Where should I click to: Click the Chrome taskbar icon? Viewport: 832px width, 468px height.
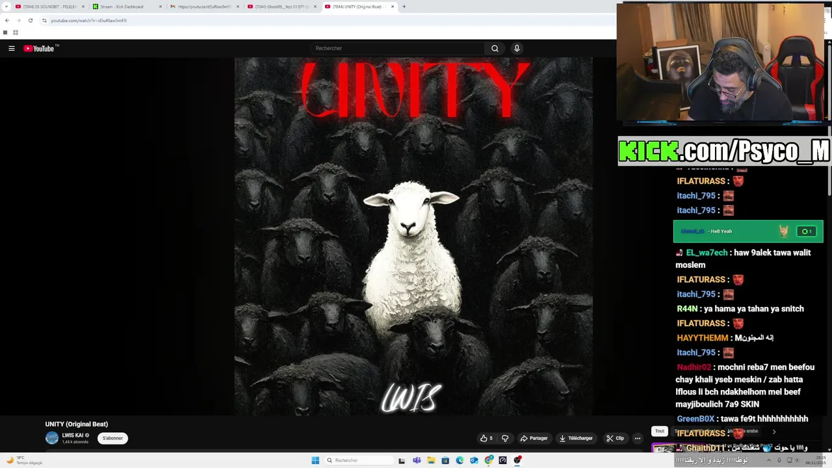coord(489,460)
